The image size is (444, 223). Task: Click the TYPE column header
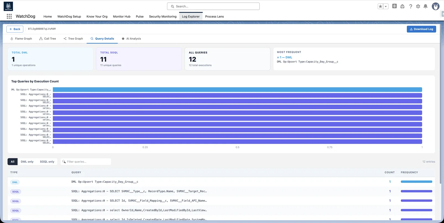click(14, 173)
